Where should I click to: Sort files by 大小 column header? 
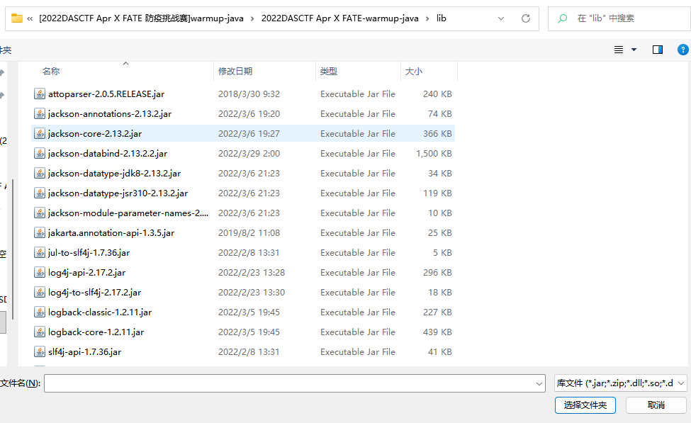413,72
